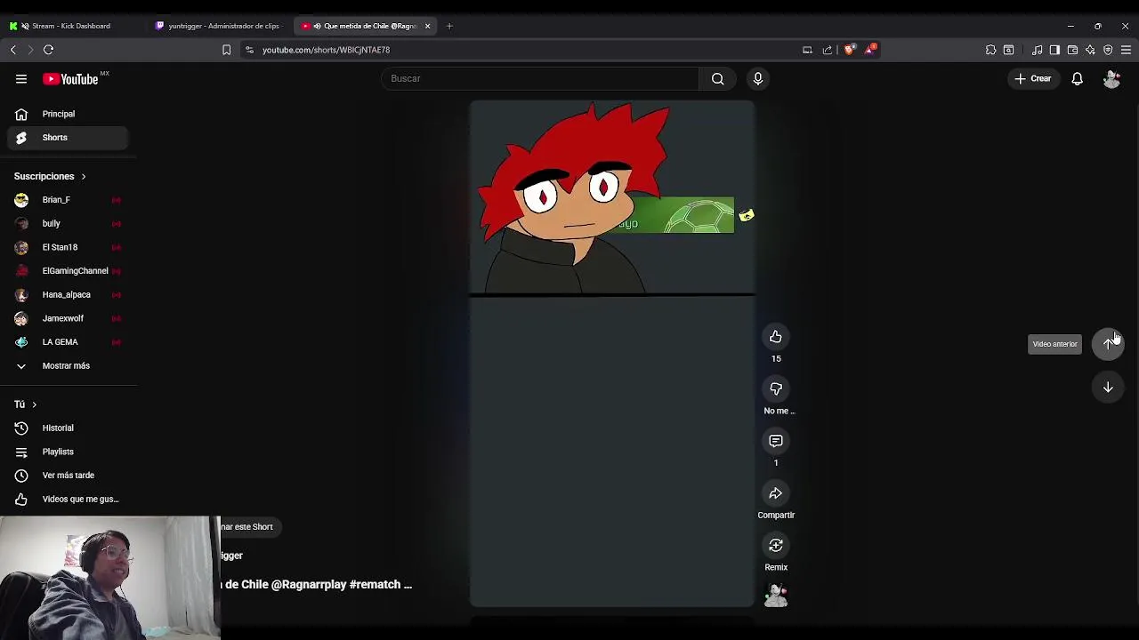
Task: Open Playlists in the sidebar
Action: (69, 452)
